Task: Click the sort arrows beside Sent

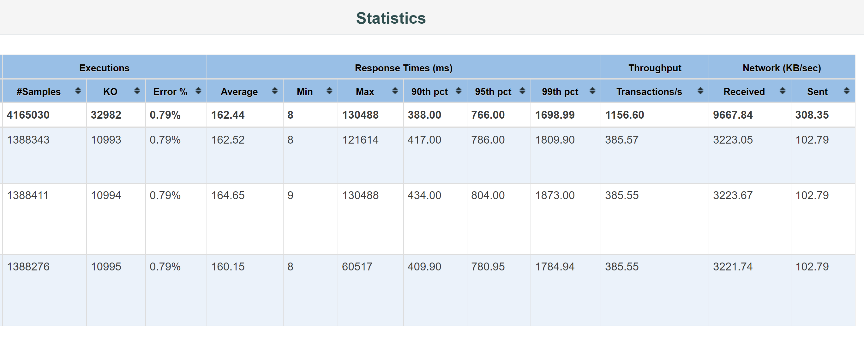Action: (x=847, y=91)
